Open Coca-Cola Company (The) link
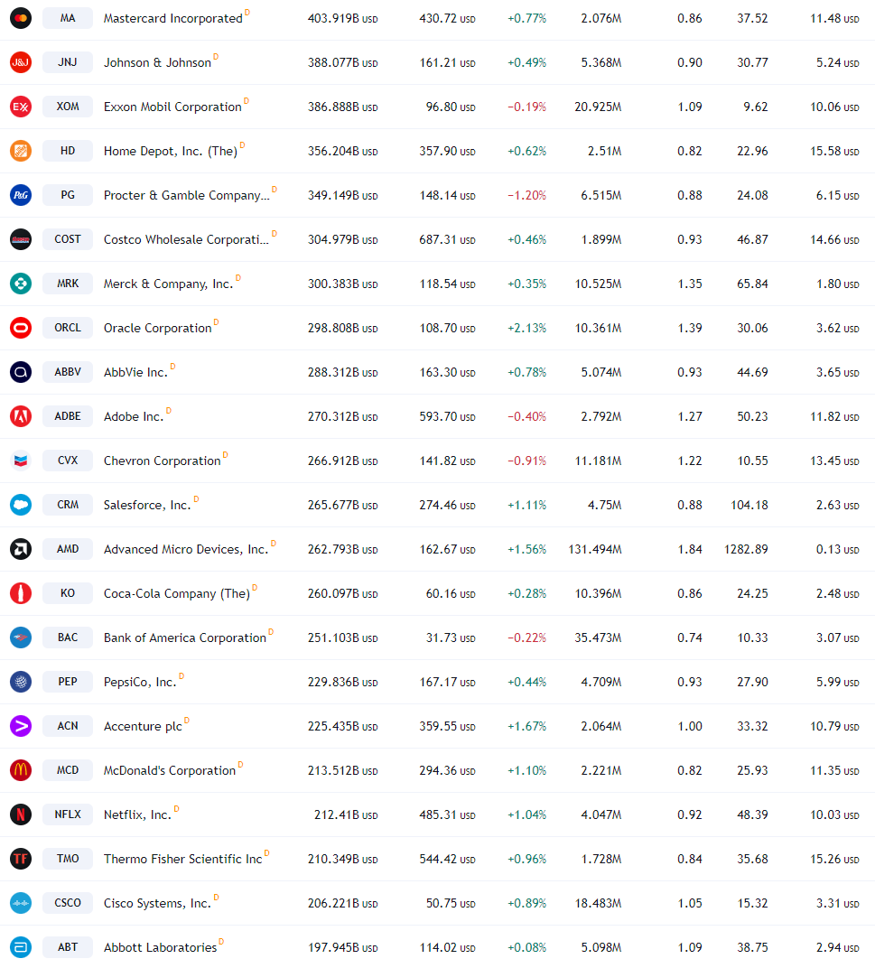This screenshot has height=968, width=875. (177, 594)
